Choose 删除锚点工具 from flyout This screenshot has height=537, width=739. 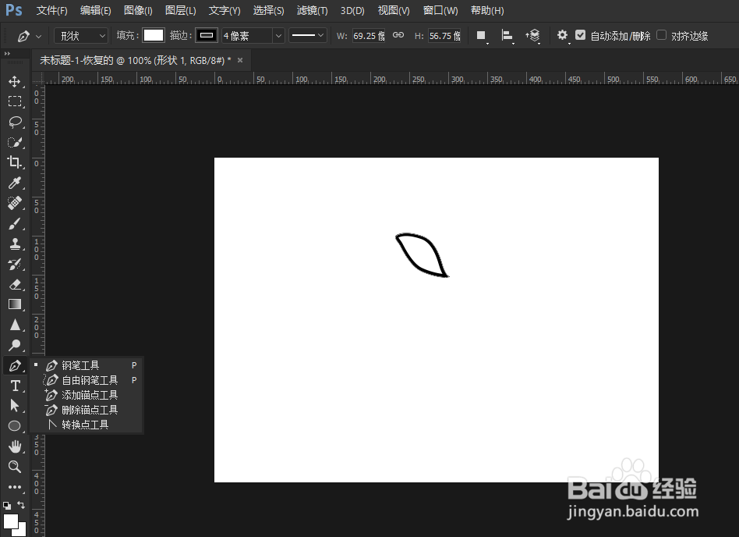tap(87, 410)
